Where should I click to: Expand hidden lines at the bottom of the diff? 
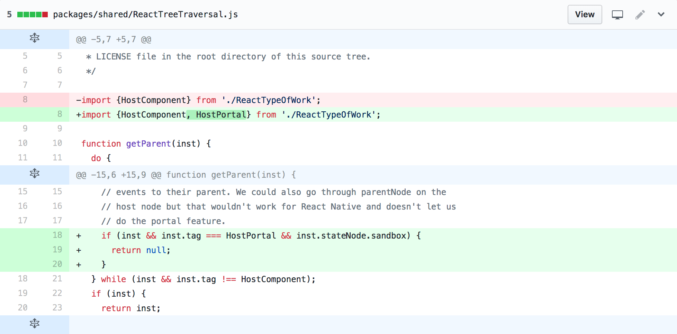pos(35,324)
